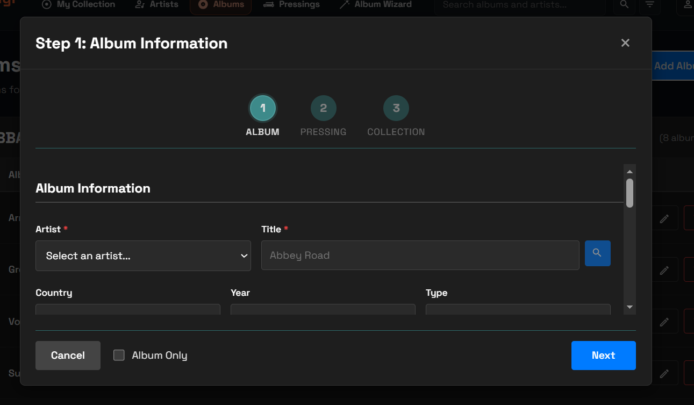Click the scrollbar up arrow in form

[629, 171]
